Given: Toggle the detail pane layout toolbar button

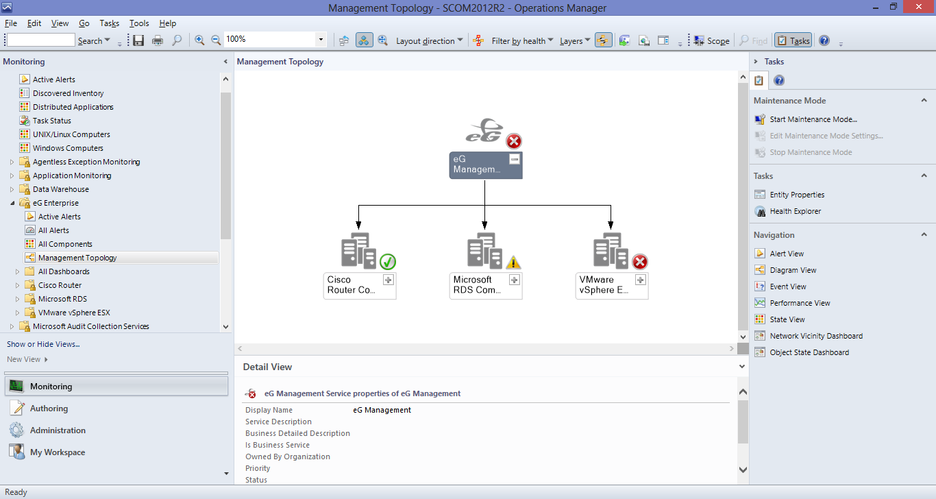Looking at the screenshot, I should [x=663, y=40].
